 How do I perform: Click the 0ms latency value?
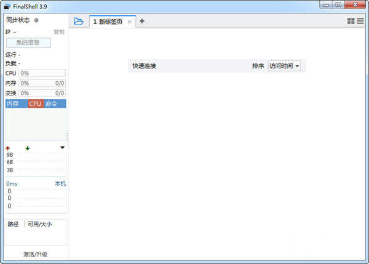(12, 184)
